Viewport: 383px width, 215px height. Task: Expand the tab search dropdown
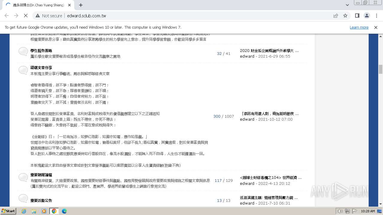click(x=347, y=5)
